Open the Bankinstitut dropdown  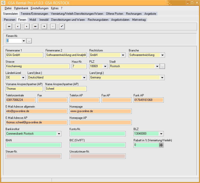click(59, 134)
